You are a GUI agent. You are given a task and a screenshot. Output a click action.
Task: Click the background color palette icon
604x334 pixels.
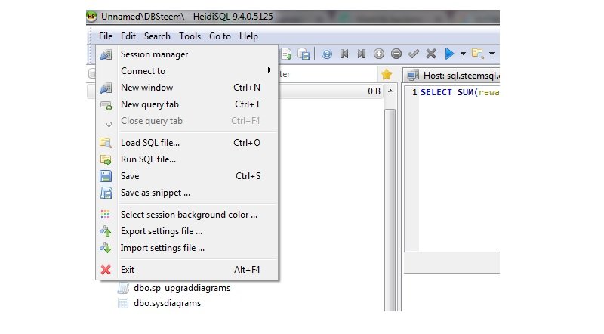(x=106, y=215)
